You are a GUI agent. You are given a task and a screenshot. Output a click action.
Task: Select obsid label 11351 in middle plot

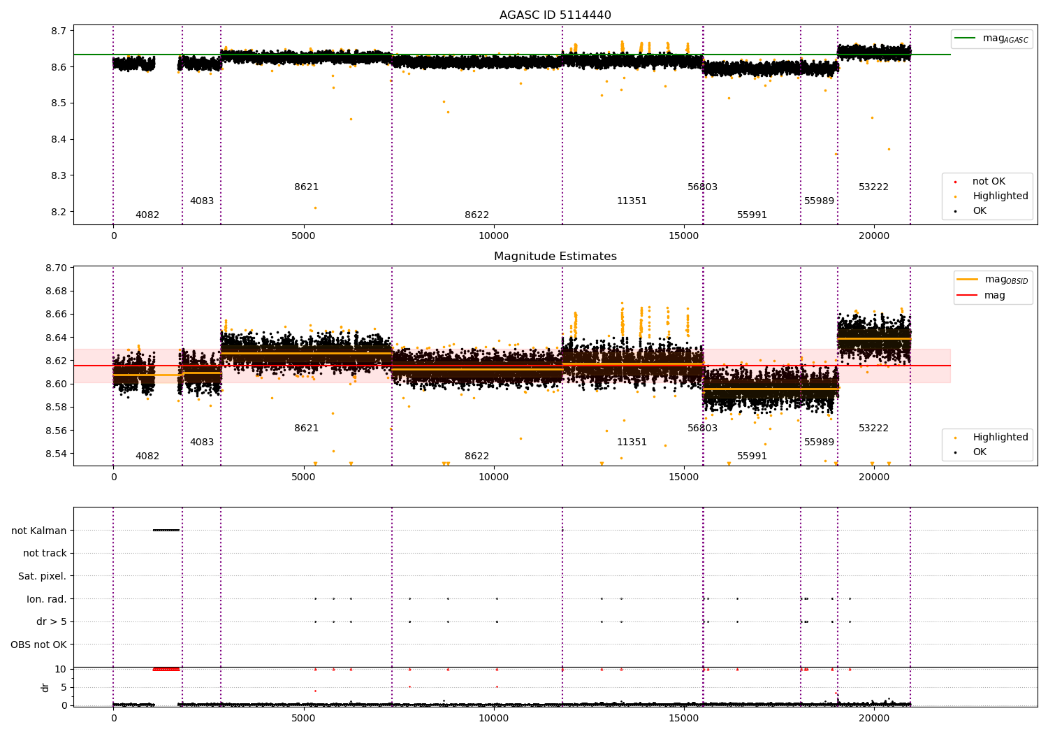click(x=632, y=442)
